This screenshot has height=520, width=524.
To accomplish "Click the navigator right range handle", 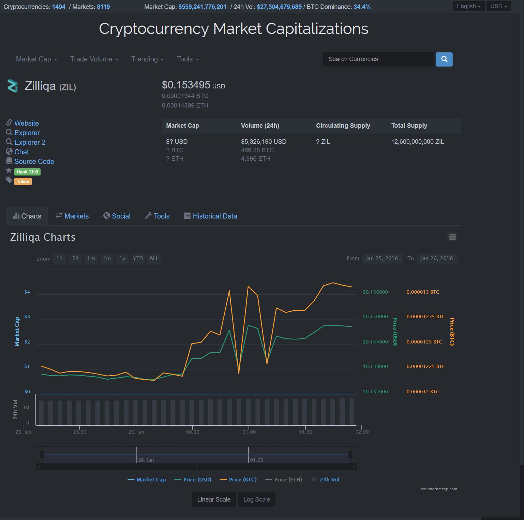I will [350, 455].
